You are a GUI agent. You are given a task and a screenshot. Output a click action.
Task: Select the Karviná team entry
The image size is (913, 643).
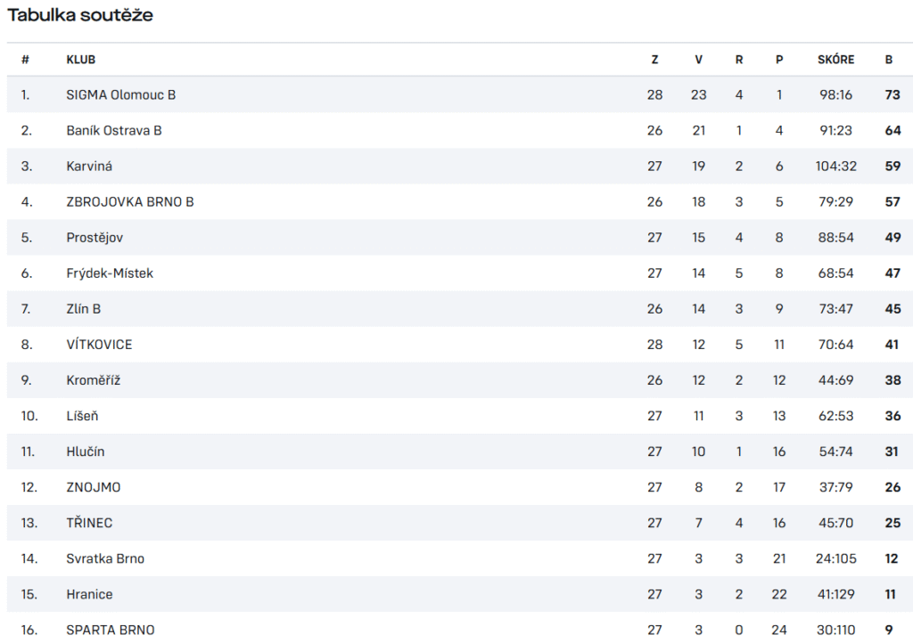89,167
